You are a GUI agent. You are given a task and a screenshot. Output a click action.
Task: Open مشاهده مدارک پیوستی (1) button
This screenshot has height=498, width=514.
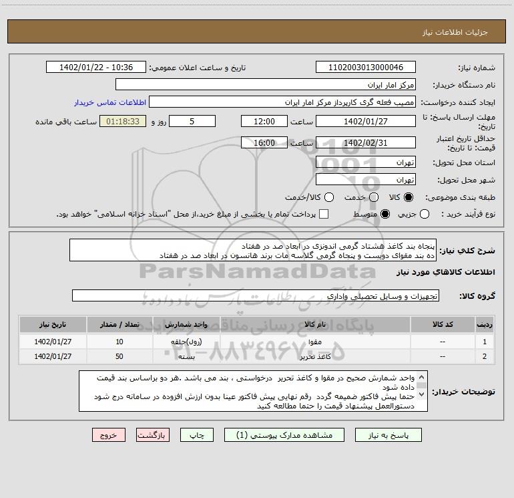coord(284,435)
